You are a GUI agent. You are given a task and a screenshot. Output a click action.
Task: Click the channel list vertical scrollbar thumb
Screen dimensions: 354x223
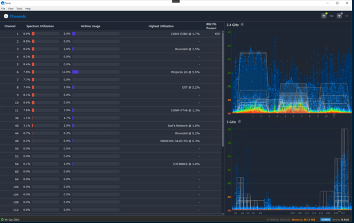pyautogui.click(x=223, y=89)
